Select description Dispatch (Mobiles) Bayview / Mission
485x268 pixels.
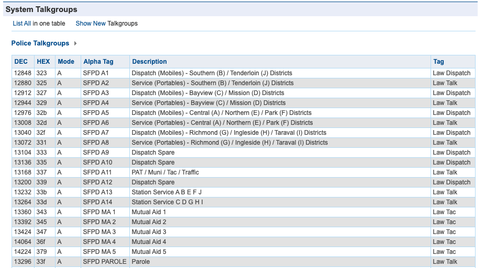click(x=208, y=93)
